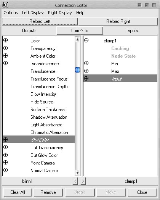Expand the Max input attribute
Screen dimensions: 160x200
tap(86, 71)
